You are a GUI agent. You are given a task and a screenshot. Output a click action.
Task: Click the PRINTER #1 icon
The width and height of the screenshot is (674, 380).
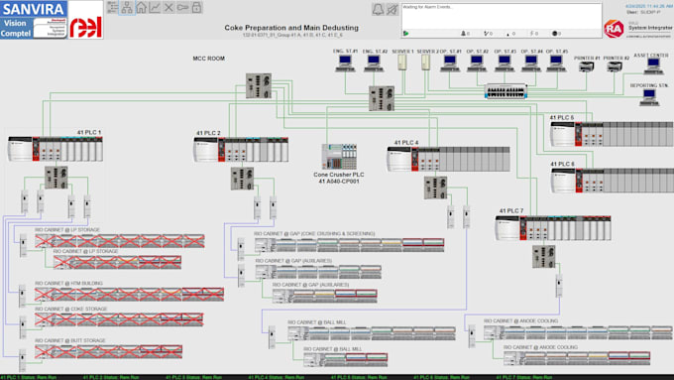click(x=587, y=66)
